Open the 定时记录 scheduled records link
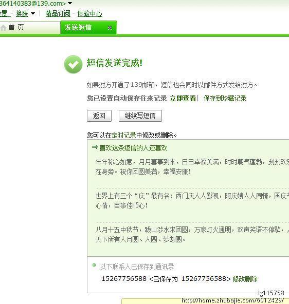Viewport: 289px width, 304px height. click(x=123, y=135)
